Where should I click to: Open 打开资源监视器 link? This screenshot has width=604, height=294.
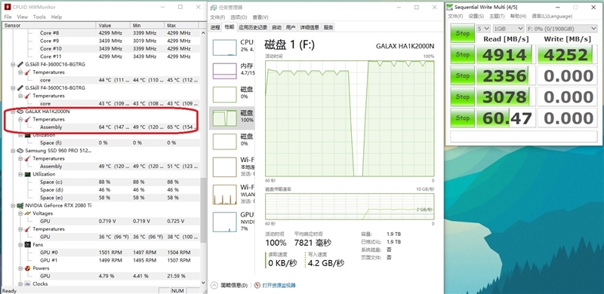[279, 286]
